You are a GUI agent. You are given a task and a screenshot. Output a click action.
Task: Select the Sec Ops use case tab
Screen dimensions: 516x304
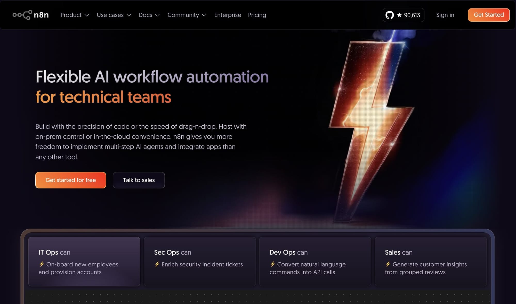coord(200,261)
